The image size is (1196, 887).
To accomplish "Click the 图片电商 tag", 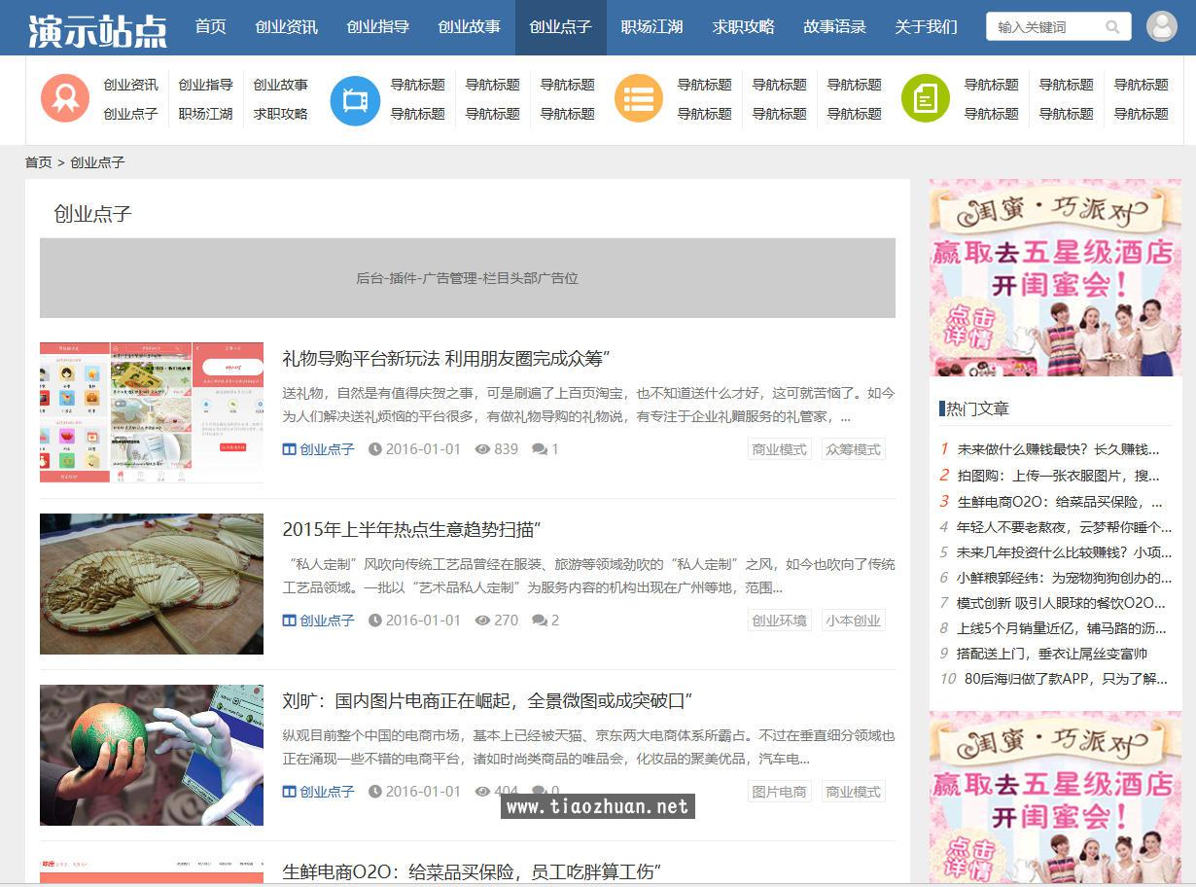I will 780,792.
